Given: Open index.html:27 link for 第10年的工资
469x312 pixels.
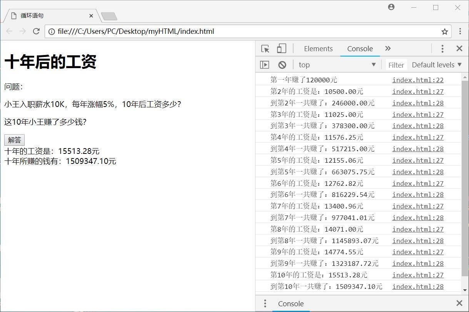Looking at the screenshot, I should (x=418, y=275).
